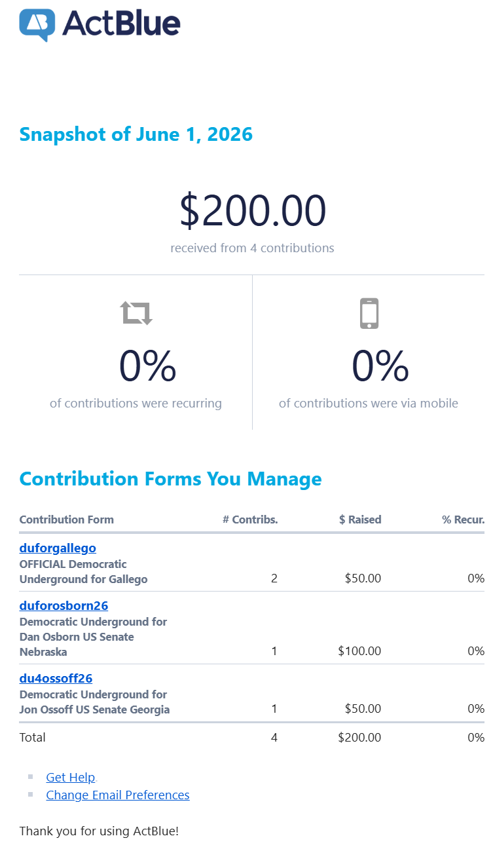
Task: Click the mobile phone icon
Action: click(x=369, y=313)
